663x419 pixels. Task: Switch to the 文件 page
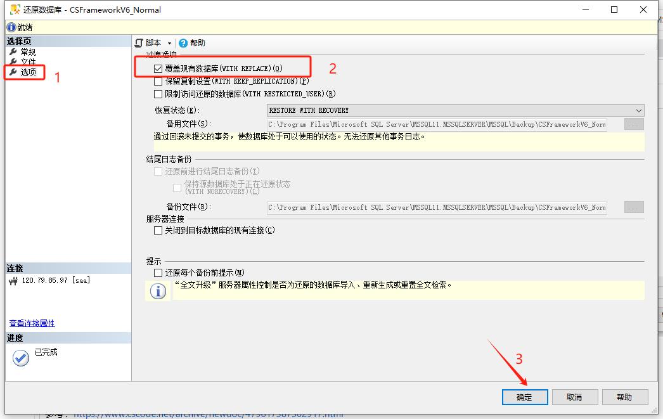pos(28,61)
